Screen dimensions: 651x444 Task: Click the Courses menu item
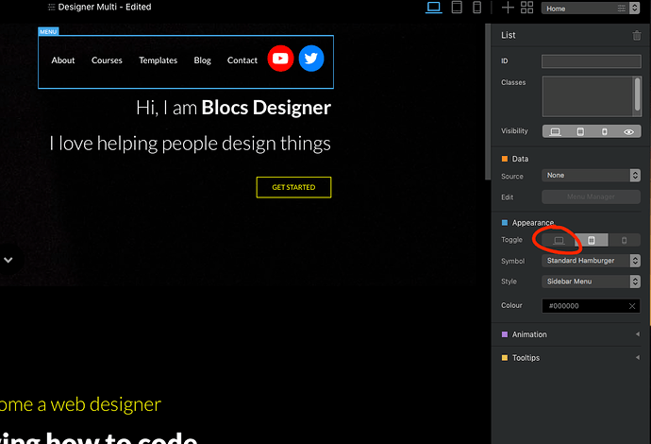pos(107,60)
